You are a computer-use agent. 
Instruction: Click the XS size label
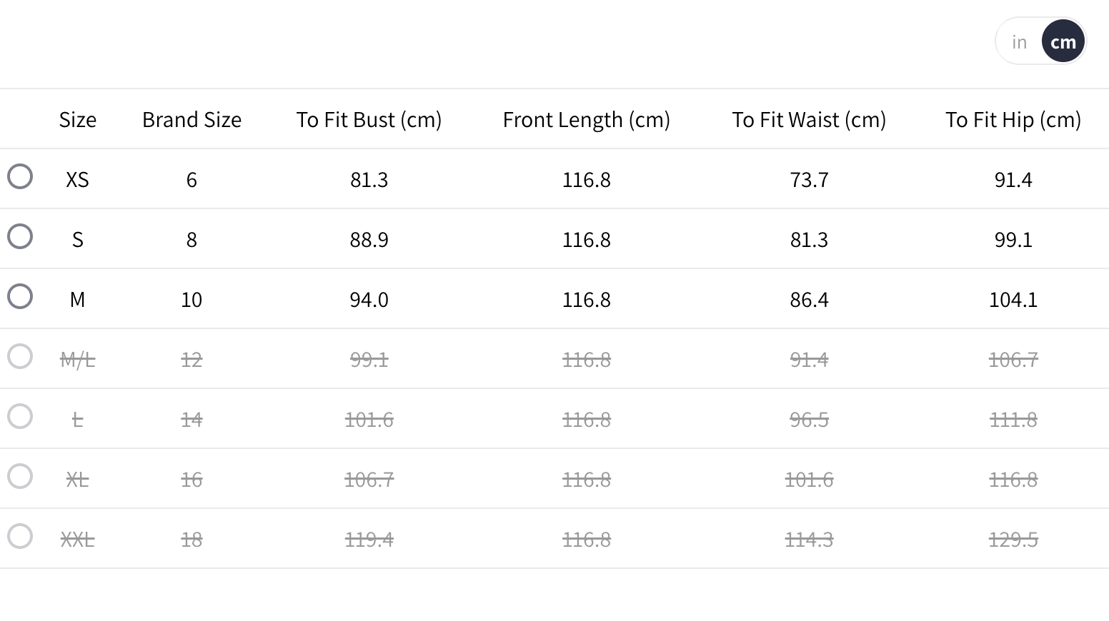77,180
